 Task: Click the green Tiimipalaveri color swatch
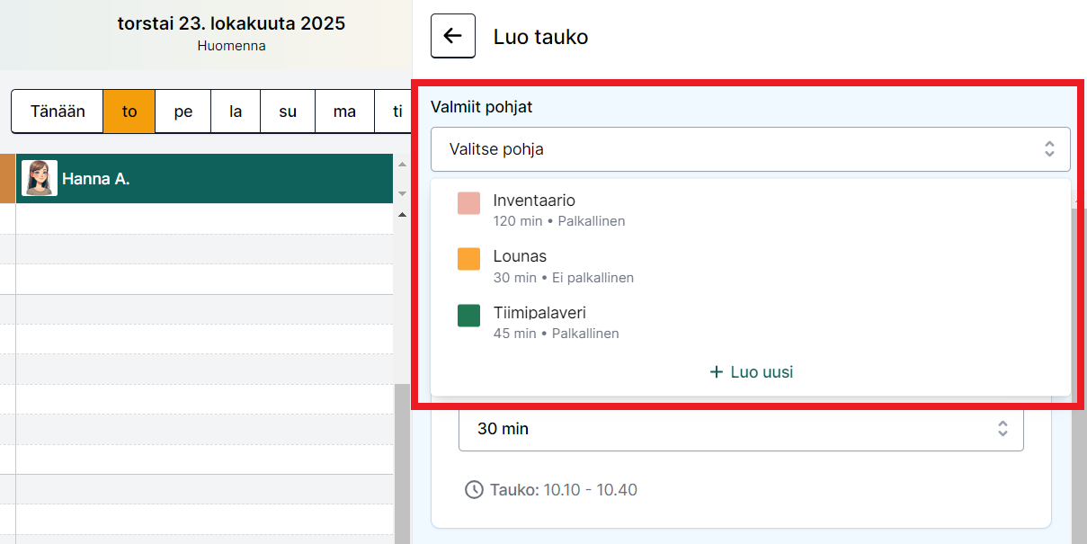coord(468,316)
